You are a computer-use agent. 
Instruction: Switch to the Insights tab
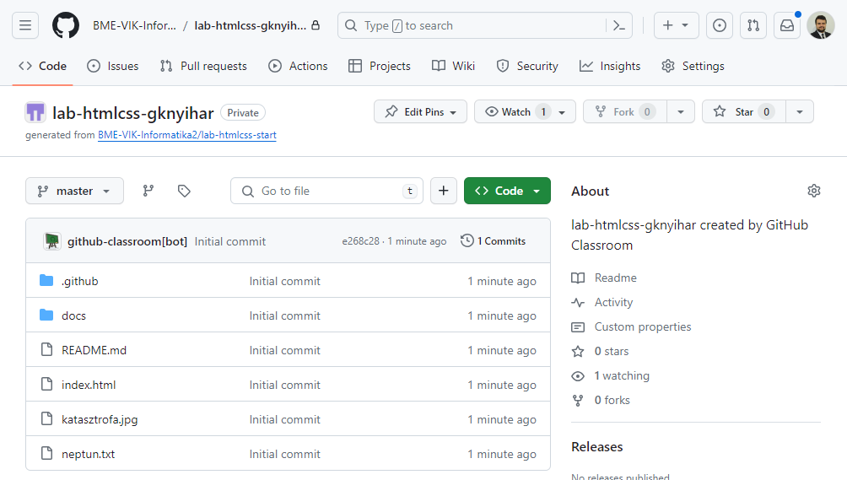click(610, 66)
